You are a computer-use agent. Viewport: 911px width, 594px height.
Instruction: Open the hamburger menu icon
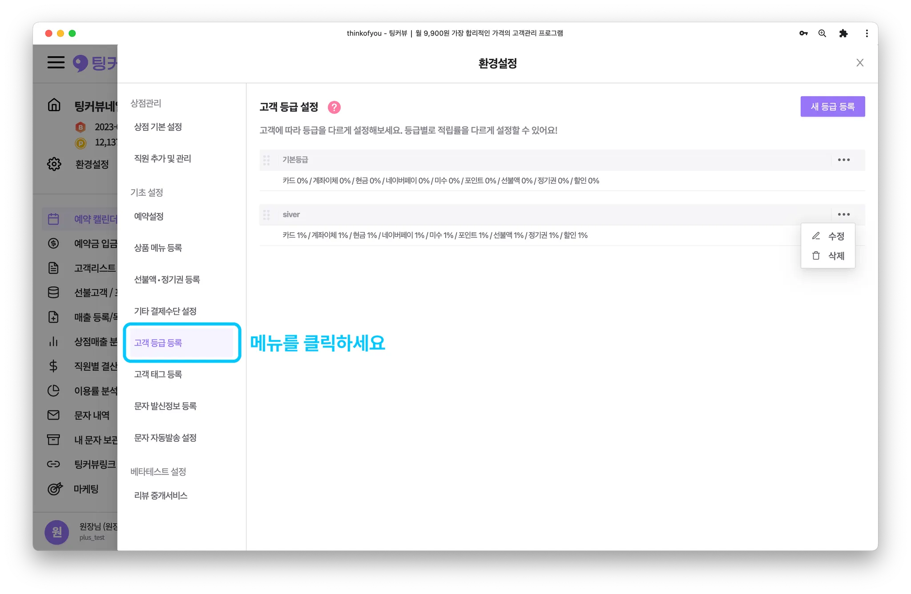tap(56, 62)
